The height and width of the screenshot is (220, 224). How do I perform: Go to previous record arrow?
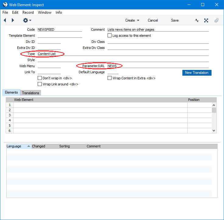pos(5,20)
